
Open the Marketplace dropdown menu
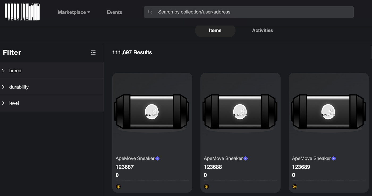pyautogui.click(x=74, y=12)
